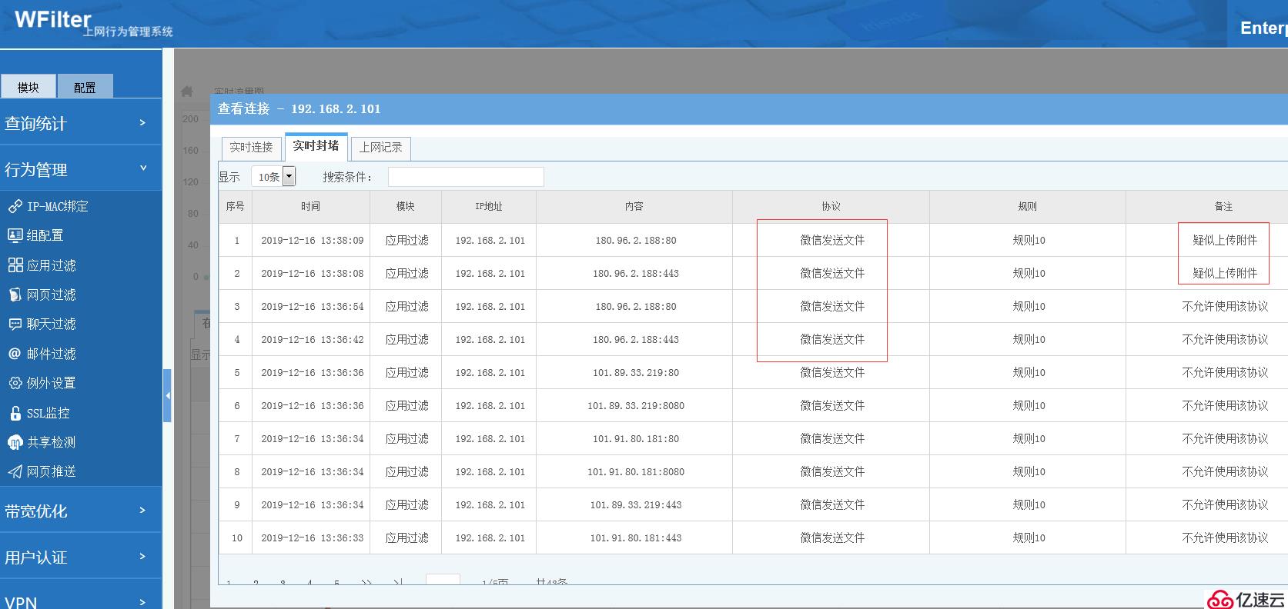Focus the 搜索条件 search field
The width and height of the screenshot is (1288, 609).
[x=466, y=177]
